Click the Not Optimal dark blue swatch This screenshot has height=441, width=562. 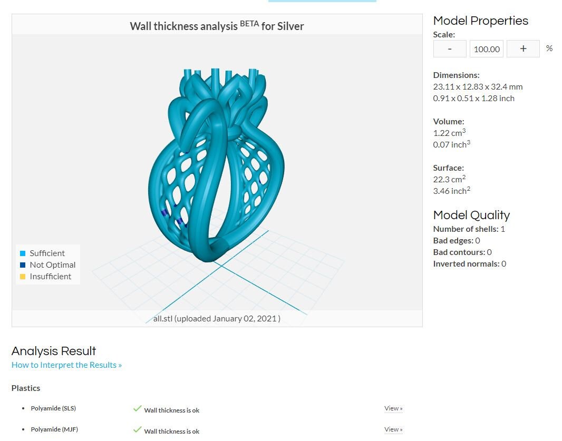(x=23, y=264)
